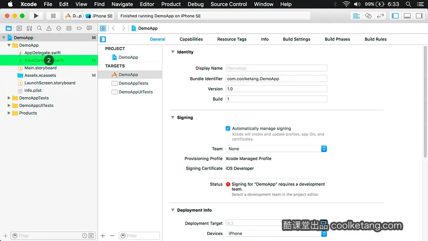This screenshot has width=428, height=241.
Task: Switch to the Build Rules tab
Action: coord(375,39)
